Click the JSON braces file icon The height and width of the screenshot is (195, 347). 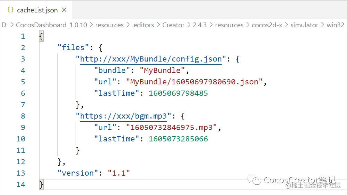(10, 10)
